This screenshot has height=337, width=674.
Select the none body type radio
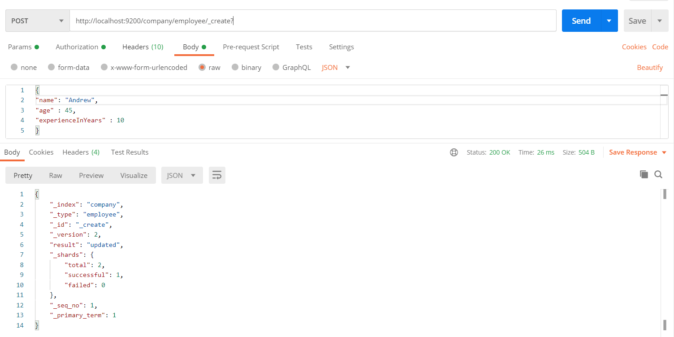pos(14,67)
